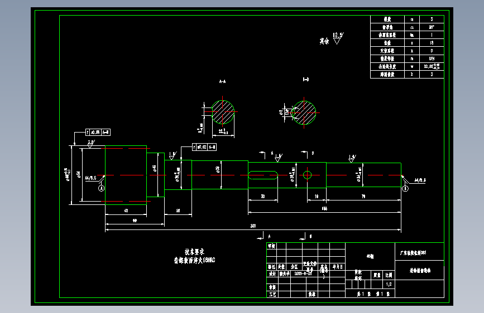Select the 185 length dimension text

pos(324,208)
